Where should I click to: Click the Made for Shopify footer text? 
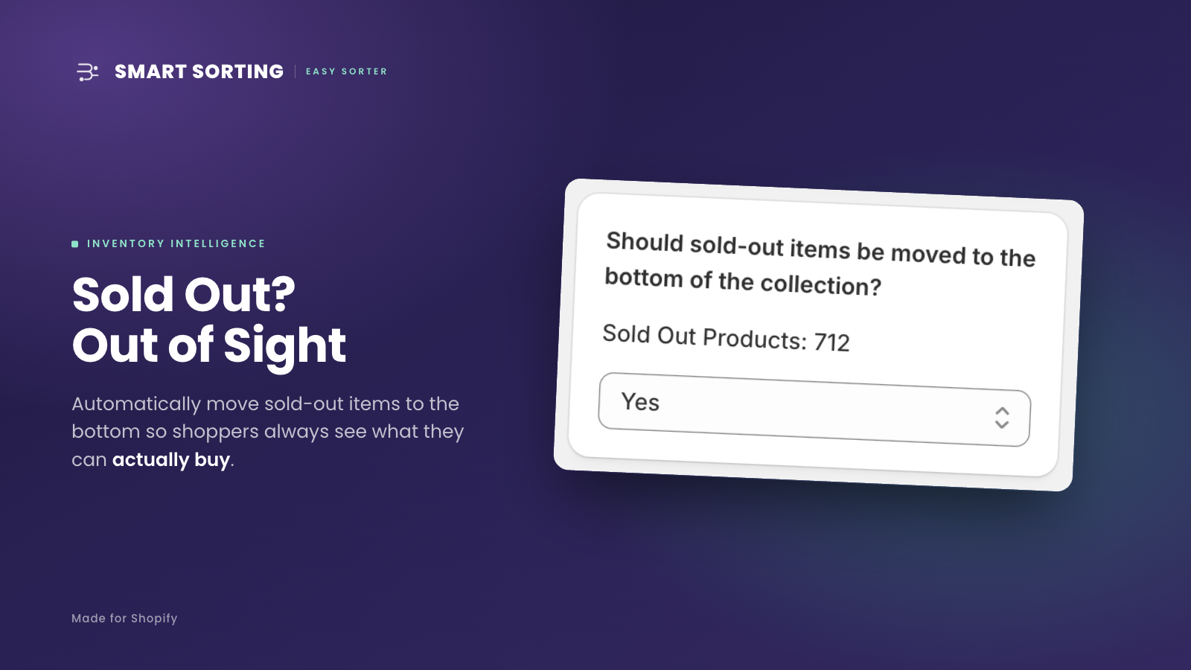(x=124, y=618)
